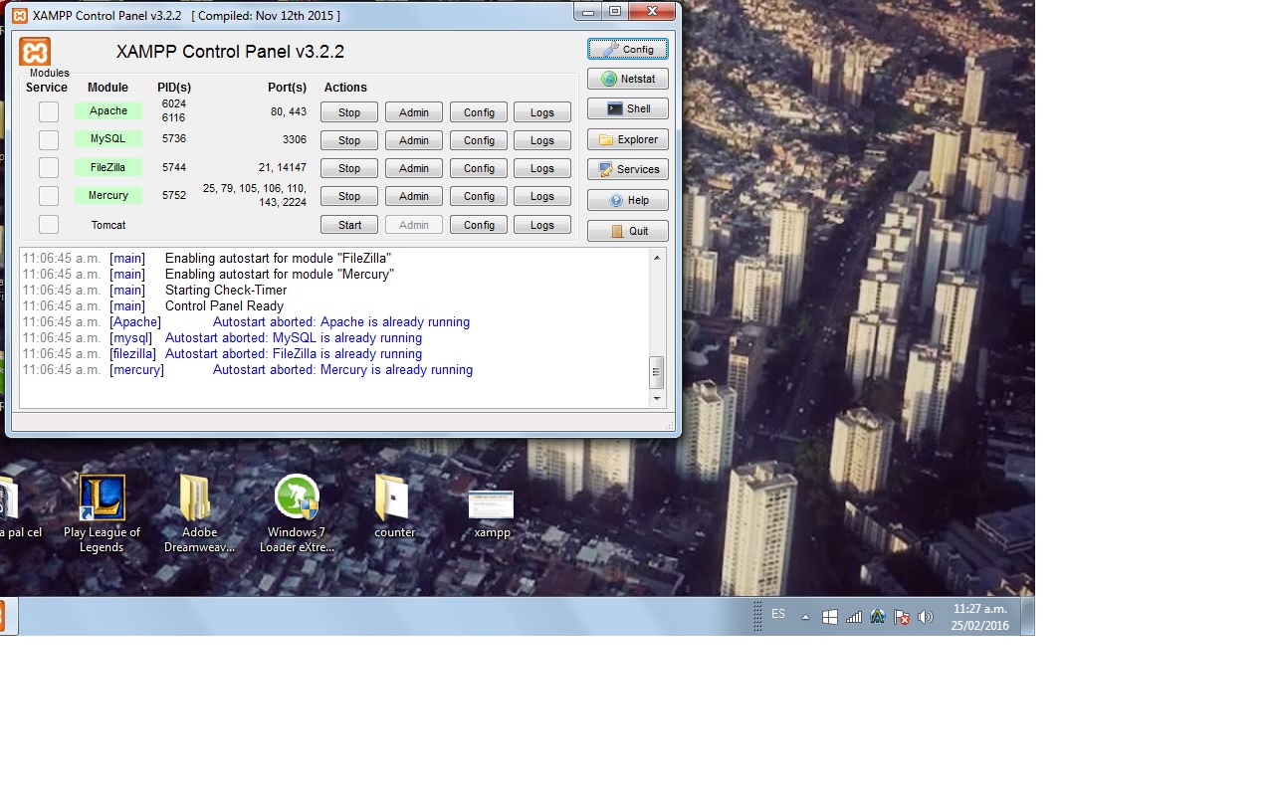Open MySQL Admin page

tap(413, 140)
